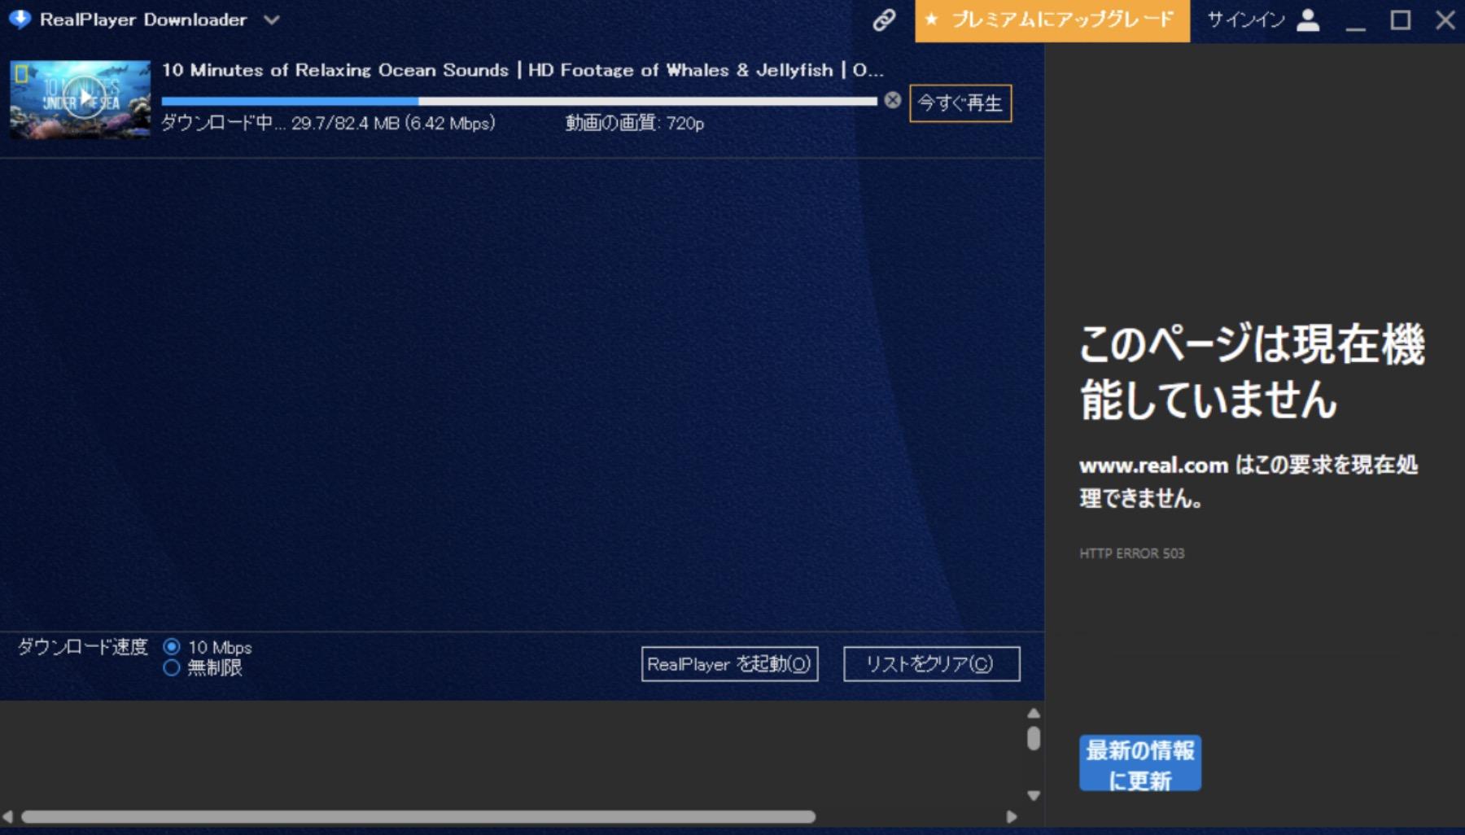Click the user profile icon
Screen dimensions: 1465x835
pyautogui.click(x=1308, y=20)
